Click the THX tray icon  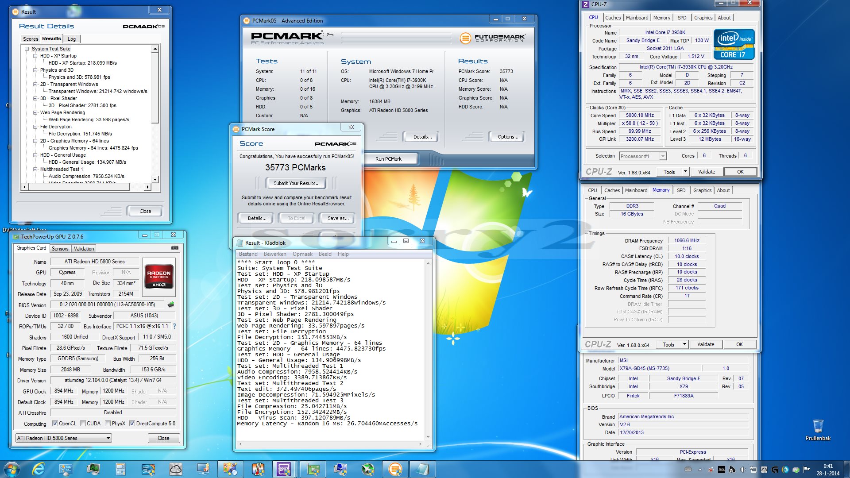(721, 470)
